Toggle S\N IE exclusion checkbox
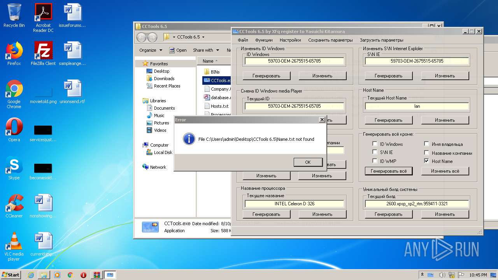 click(x=375, y=152)
